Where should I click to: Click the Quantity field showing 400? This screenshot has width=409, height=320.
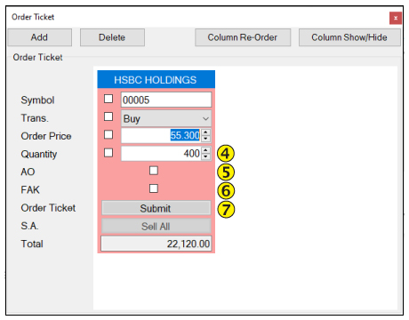coord(161,154)
